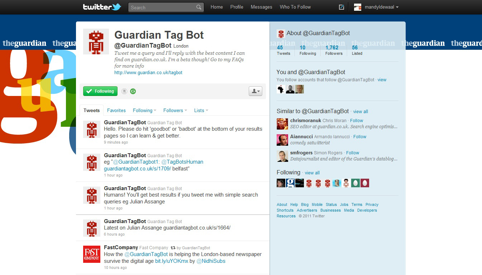The height and width of the screenshot is (275, 482).
Task: Toggle the green Following button
Action: tap(100, 91)
